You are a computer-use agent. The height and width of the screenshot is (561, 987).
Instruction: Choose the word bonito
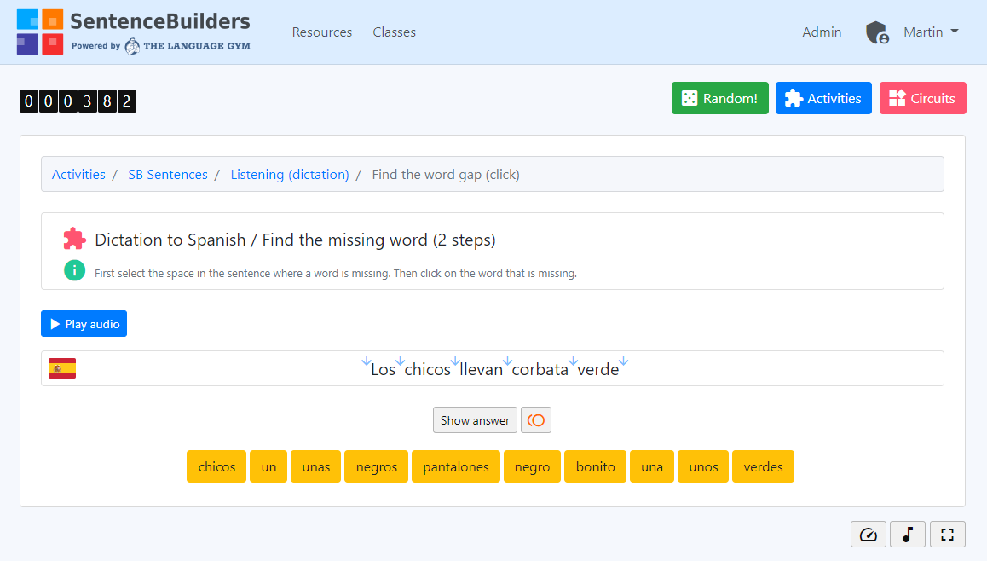[596, 466]
